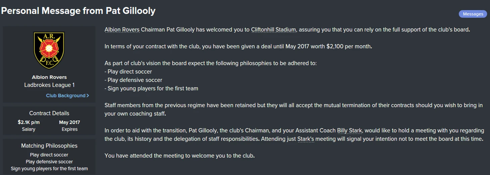This screenshot has width=490, height=175.
Task: Select Play defensive soccer in Matching Philosophies
Action: click(49, 162)
